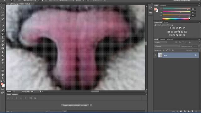Toggle lock image pixels brush icon
This screenshot has width=201, height=113.
pyautogui.click(x=166, y=50)
